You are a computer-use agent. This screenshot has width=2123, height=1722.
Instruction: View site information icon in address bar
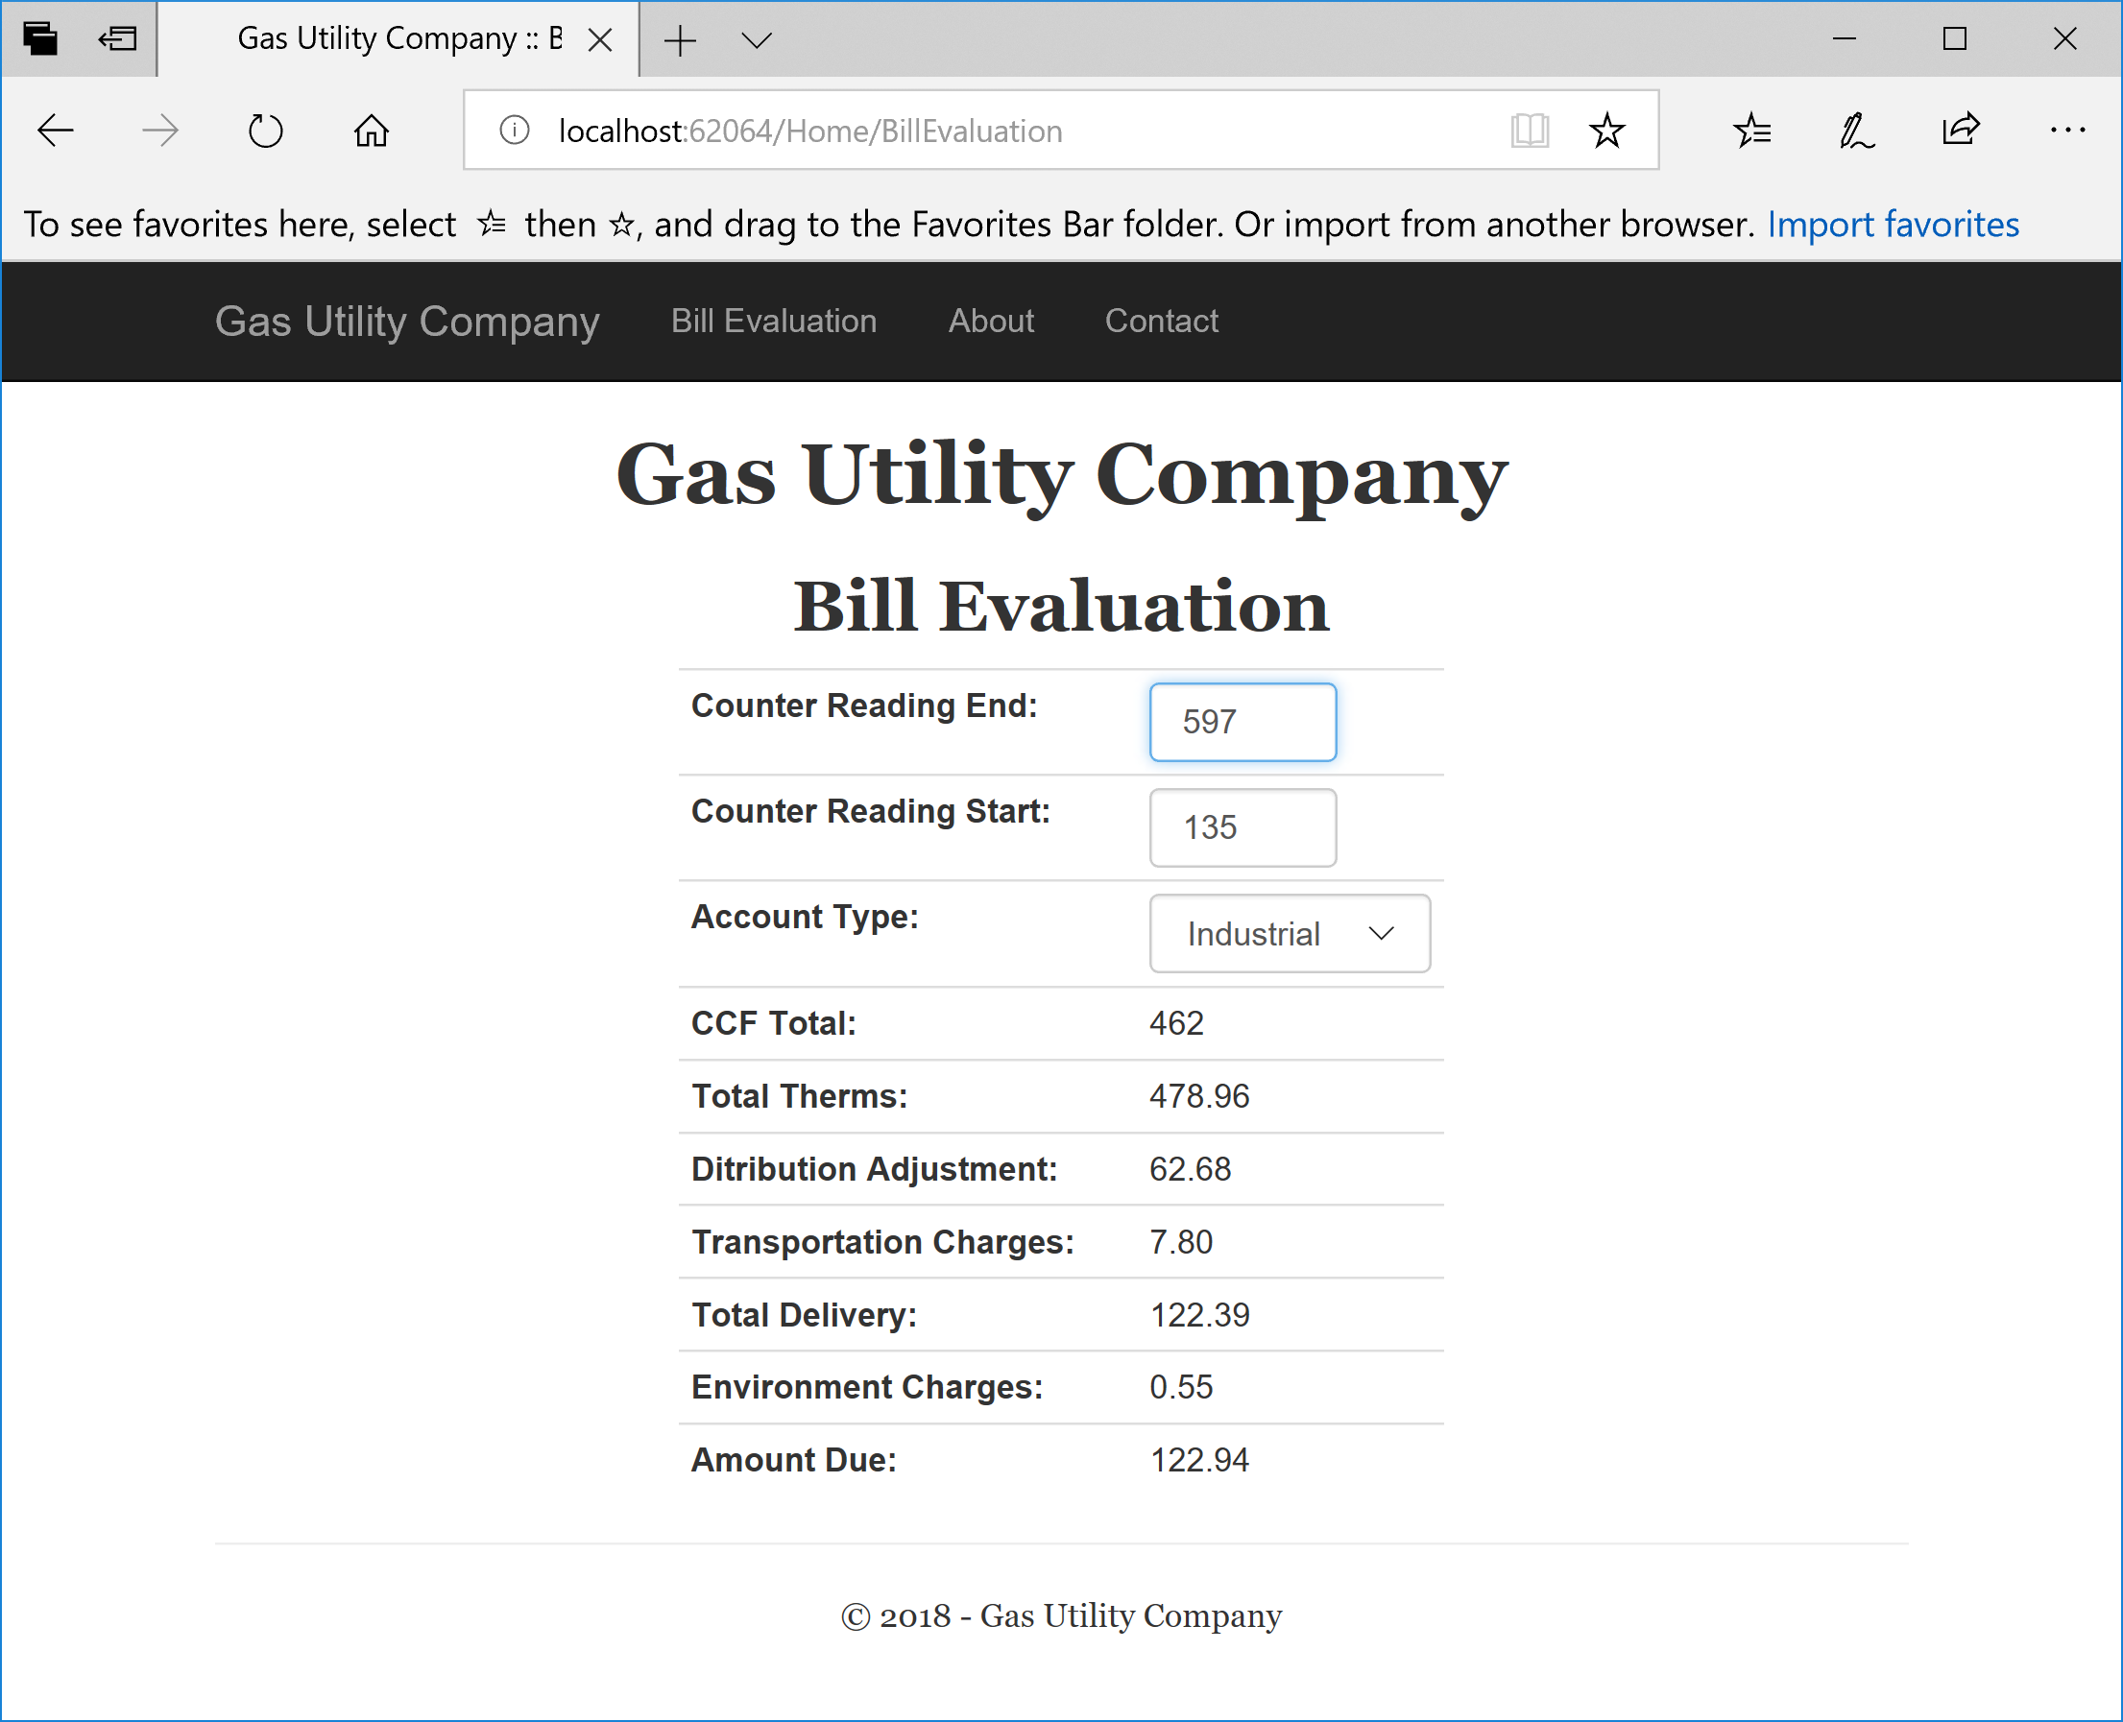pos(514,130)
